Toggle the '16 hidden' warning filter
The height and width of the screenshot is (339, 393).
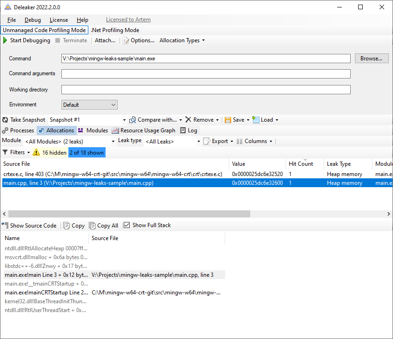[51, 152]
